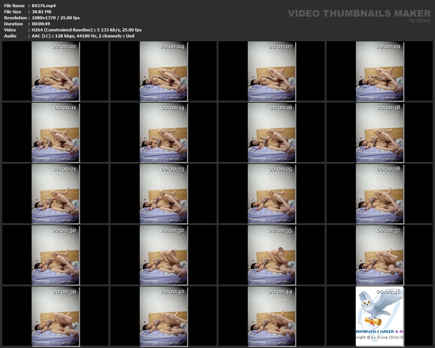This screenshot has width=435, height=348.
Task: Click the 00:00:21 timestamp label
Action: coord(64,169)
